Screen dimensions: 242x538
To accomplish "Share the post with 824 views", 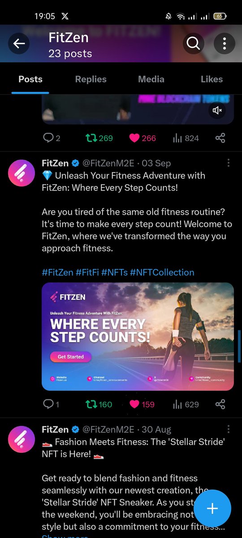I will click(x=220, y=138).
